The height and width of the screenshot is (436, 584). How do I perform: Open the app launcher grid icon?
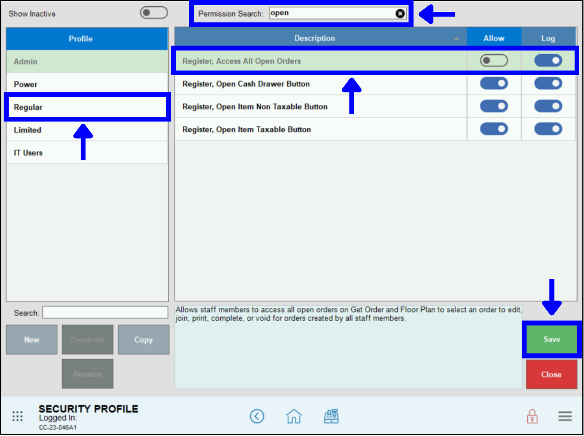click(17, 416)
